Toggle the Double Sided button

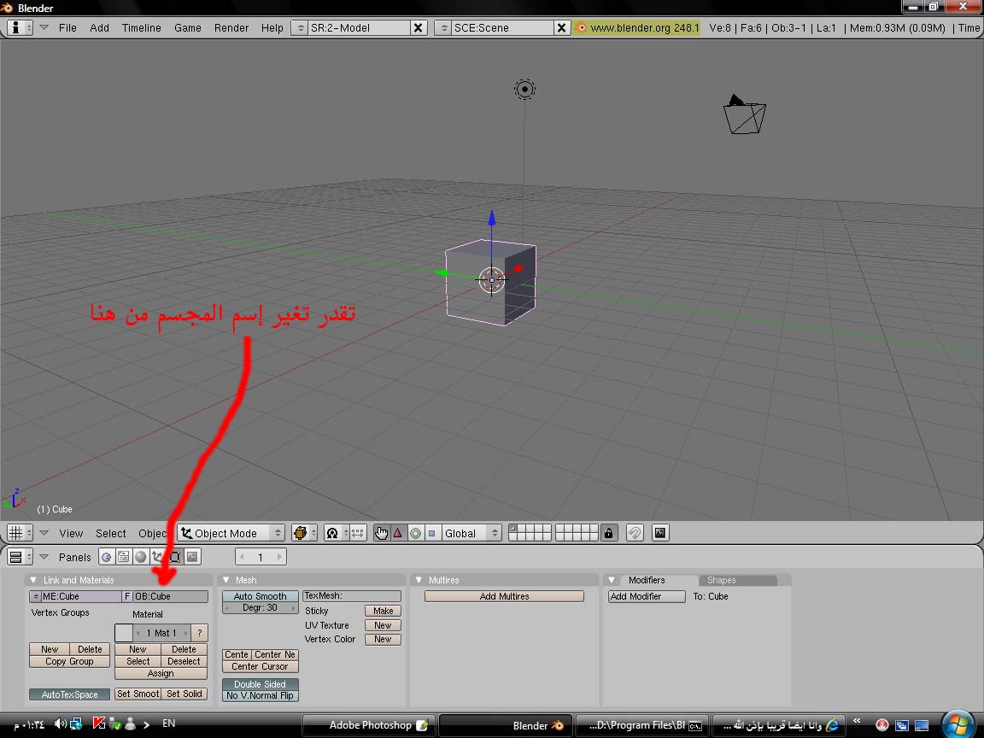point(260,684)
